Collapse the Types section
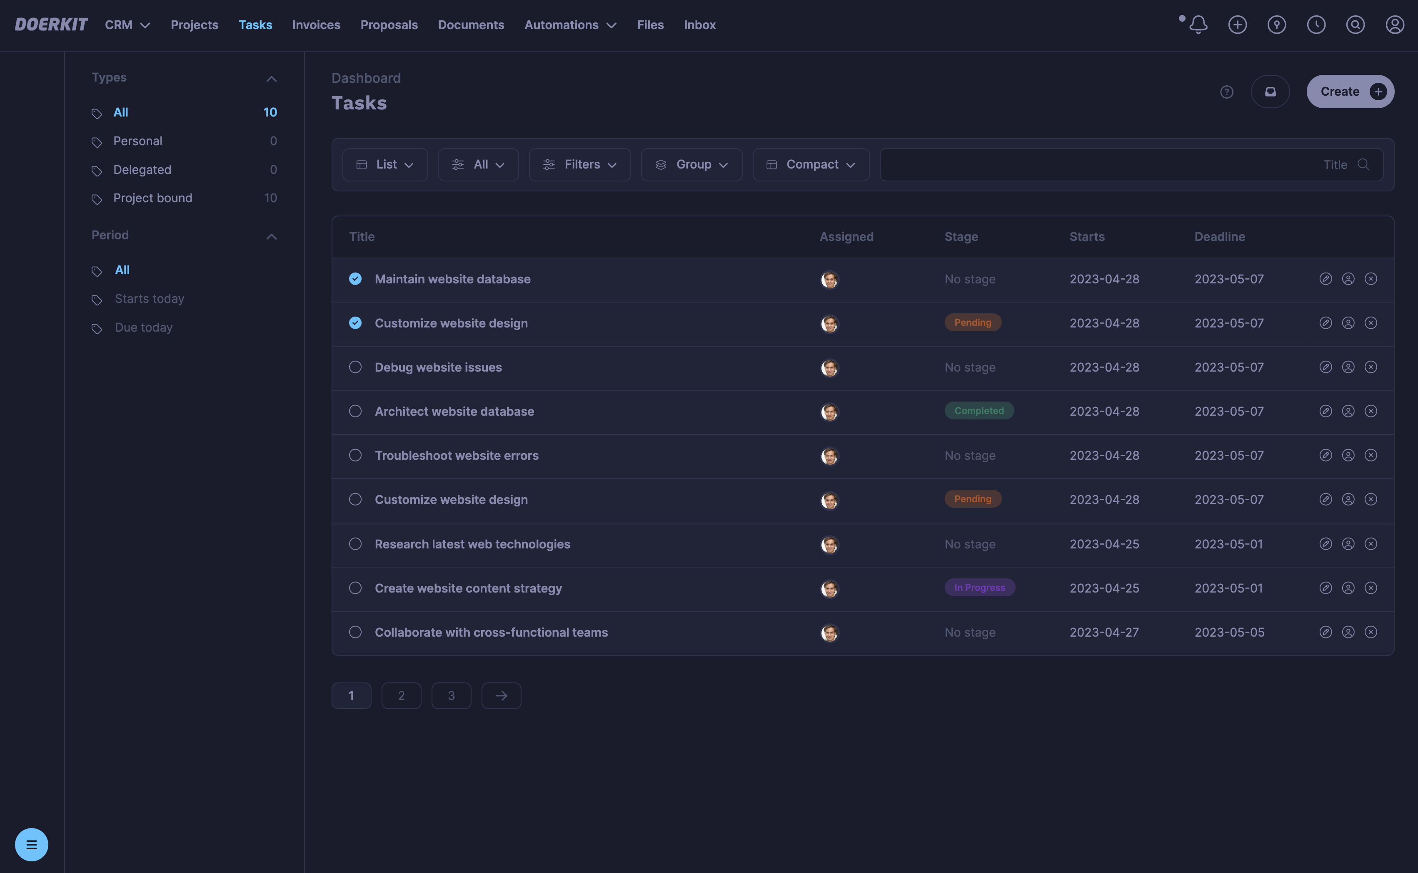The image size is (1418, 873). (x=272, y=79)
